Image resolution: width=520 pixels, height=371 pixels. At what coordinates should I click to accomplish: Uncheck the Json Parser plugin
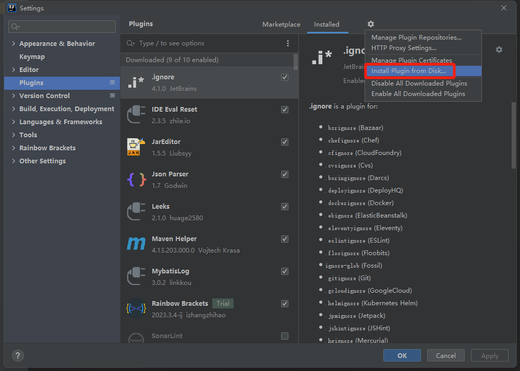[285, 174]
